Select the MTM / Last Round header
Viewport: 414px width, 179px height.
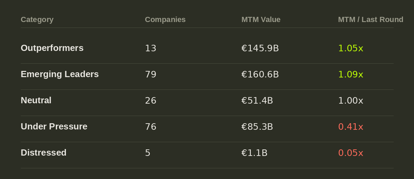tap(371, 20)
